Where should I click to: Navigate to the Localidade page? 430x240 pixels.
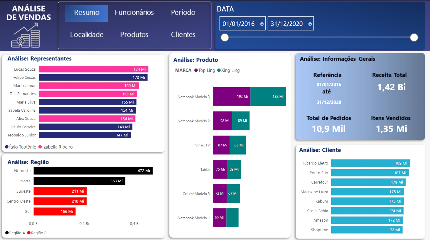pos(87,34)
